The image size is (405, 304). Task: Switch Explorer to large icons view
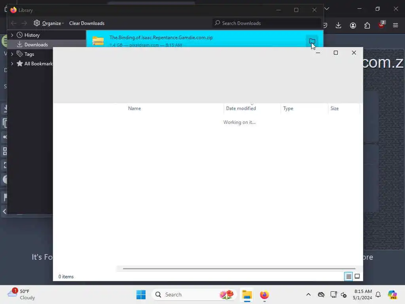(x=357, y=277)
